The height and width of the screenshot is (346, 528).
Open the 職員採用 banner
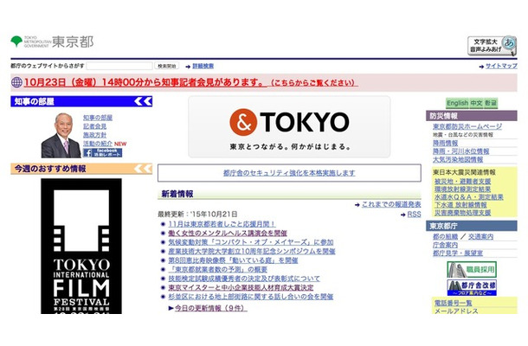pyautogui.click(x=472, y=269)
